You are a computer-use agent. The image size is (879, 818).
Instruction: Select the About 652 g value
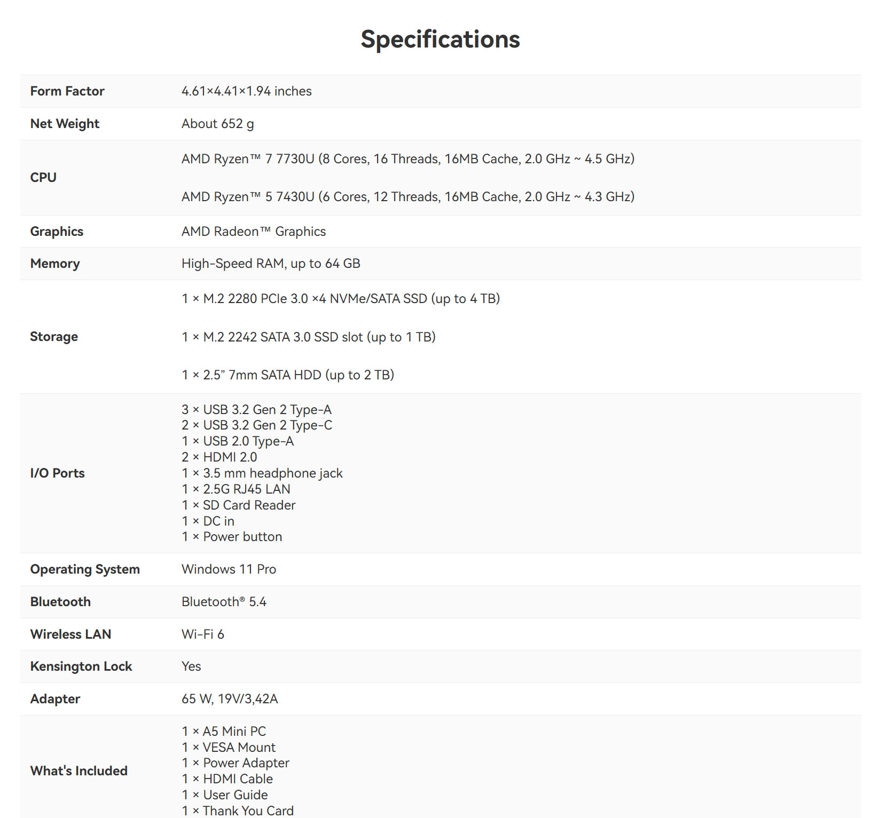tap(217, 124)
